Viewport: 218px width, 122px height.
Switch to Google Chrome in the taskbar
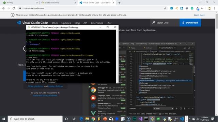(93, 119)
